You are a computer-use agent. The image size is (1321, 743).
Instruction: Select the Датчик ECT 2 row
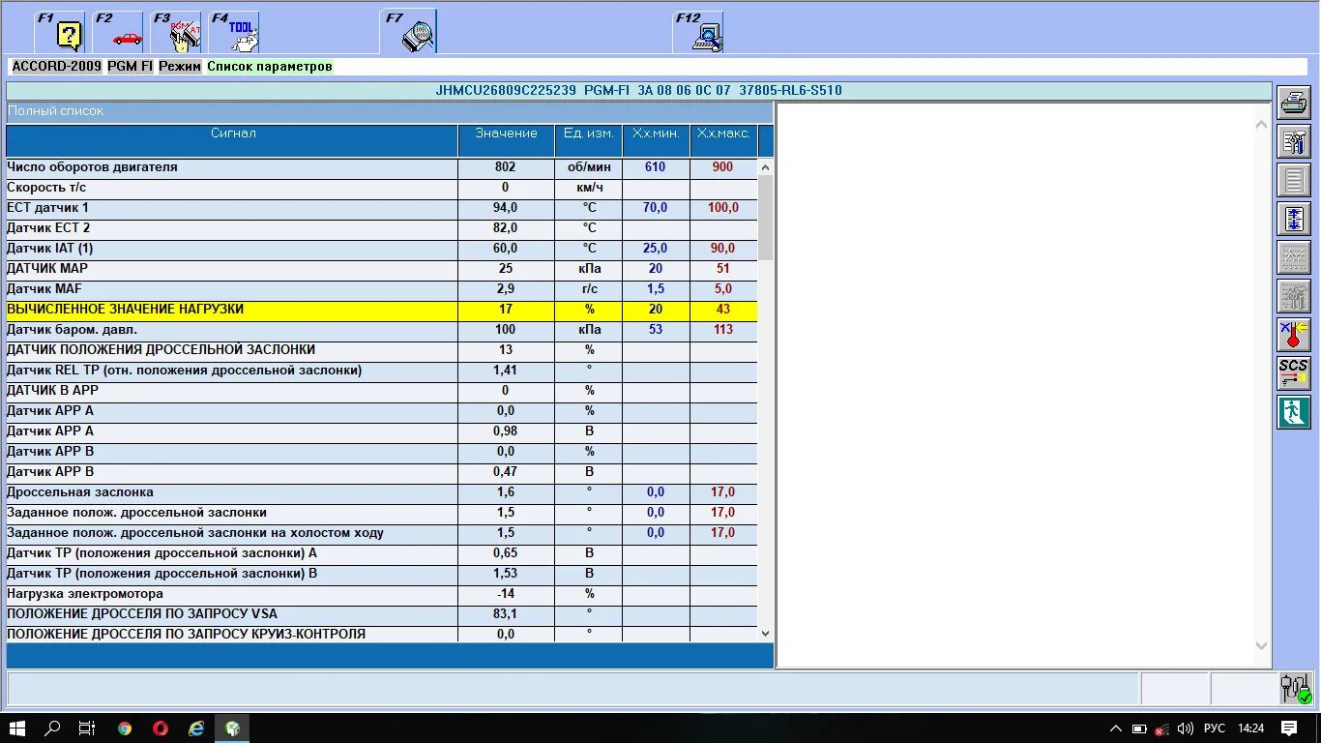point(382,228)
